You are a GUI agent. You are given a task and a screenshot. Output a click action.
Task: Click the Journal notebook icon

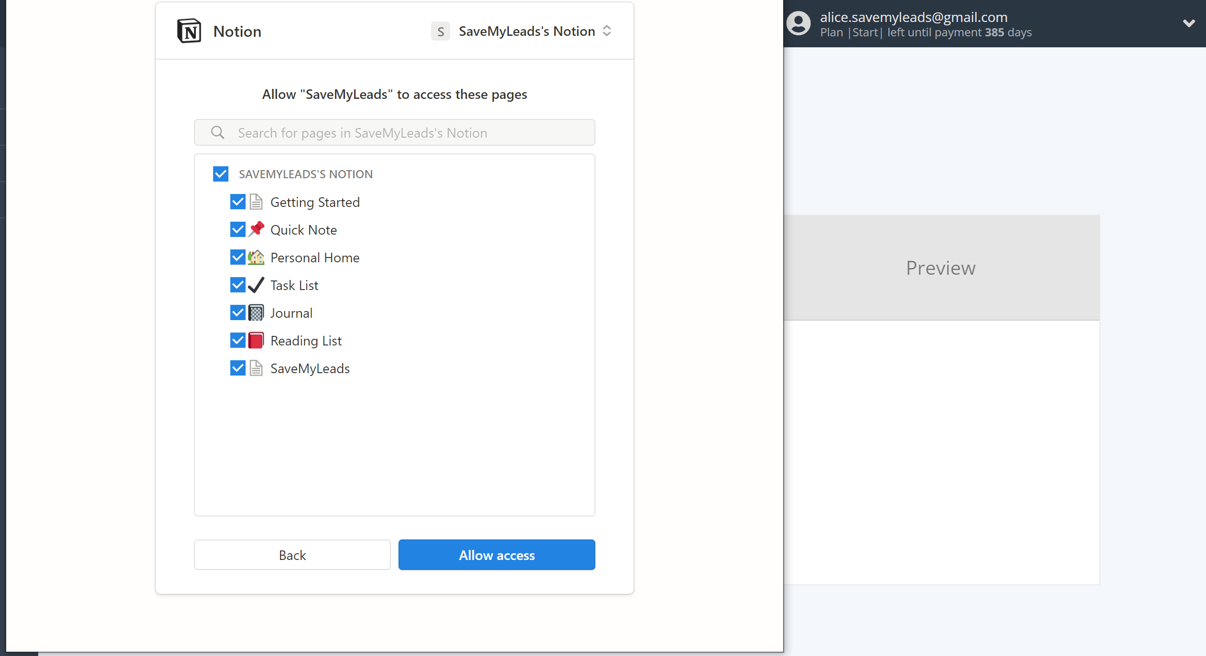coord(256,312)
